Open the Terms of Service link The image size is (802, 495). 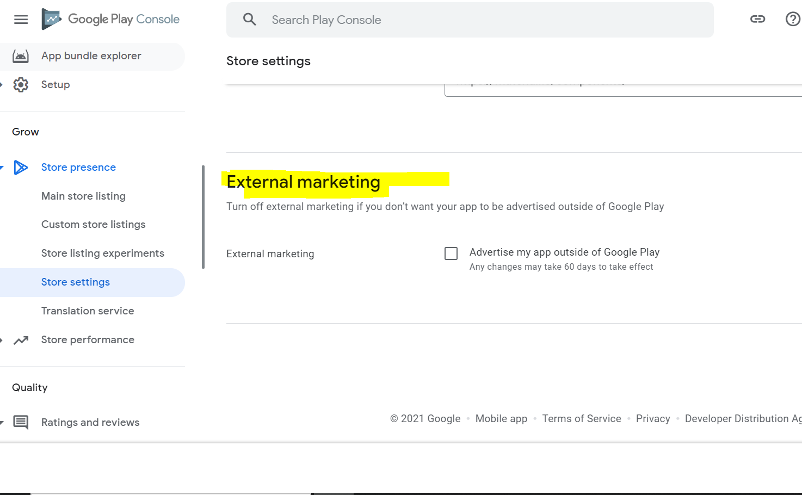click(581, 419)
